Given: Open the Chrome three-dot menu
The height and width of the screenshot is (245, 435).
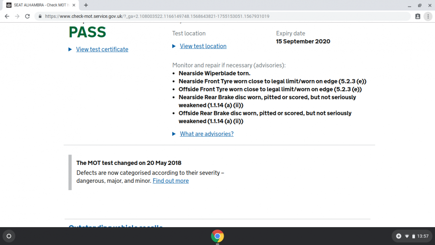Looking at the screenshot, I should pyautogui.click(x=428, y=17).
